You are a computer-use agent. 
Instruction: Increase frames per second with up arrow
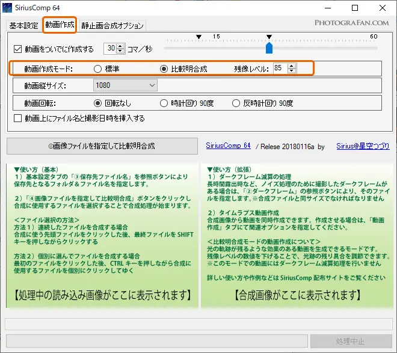tap(120, 46)
